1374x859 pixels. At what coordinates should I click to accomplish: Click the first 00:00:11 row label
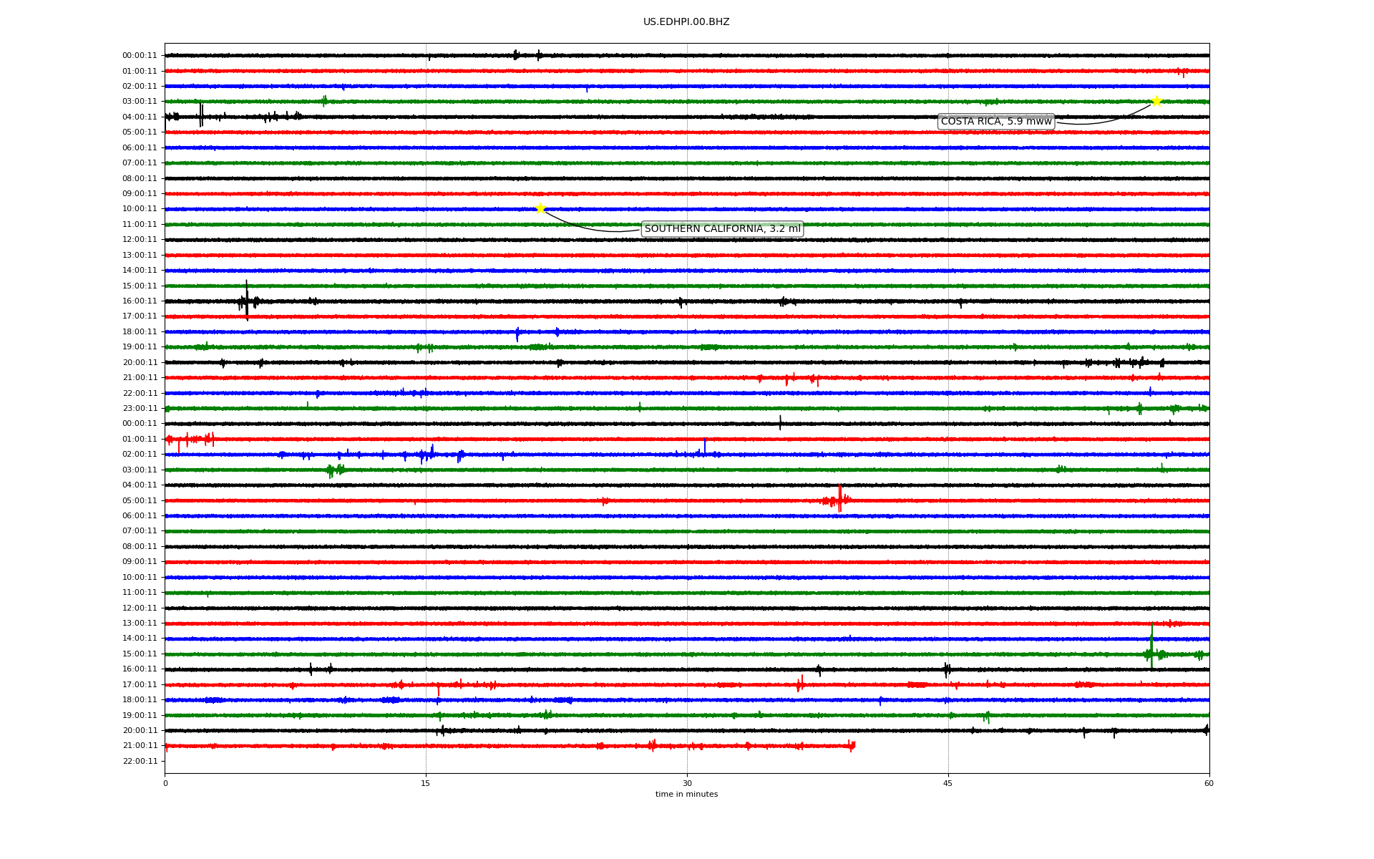tap(140, 56)
